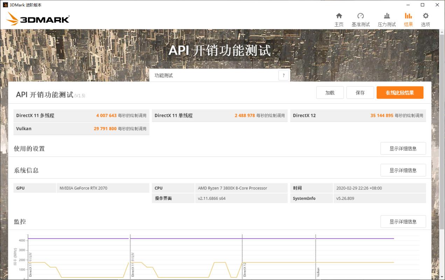Select the NVIDIA GeForce RTX 2070 GPU field
This screenshot has width=445, height=280.
coord(103,188)
